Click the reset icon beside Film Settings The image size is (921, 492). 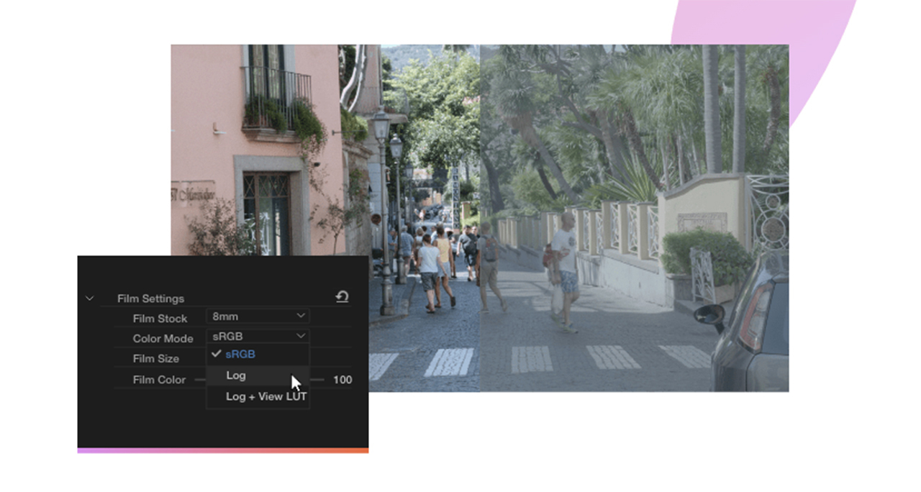[342, 296]
